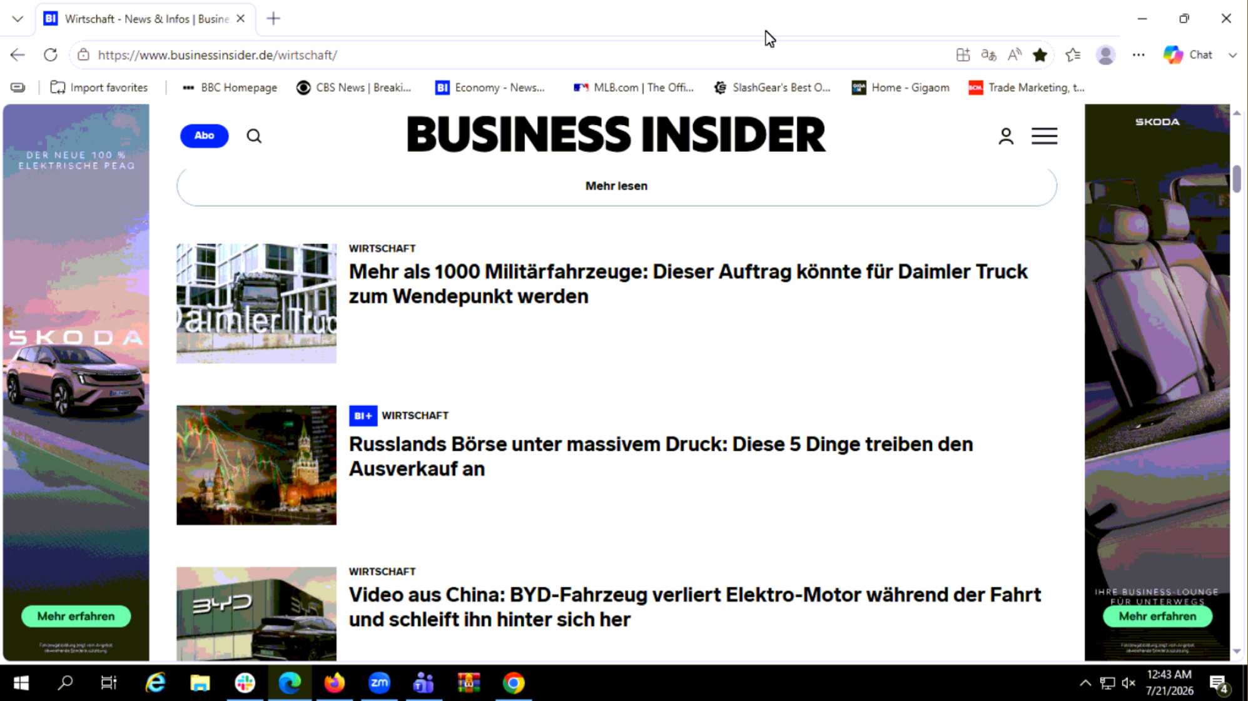Open the SlashGear's Best bookmark

pos(773,88)
